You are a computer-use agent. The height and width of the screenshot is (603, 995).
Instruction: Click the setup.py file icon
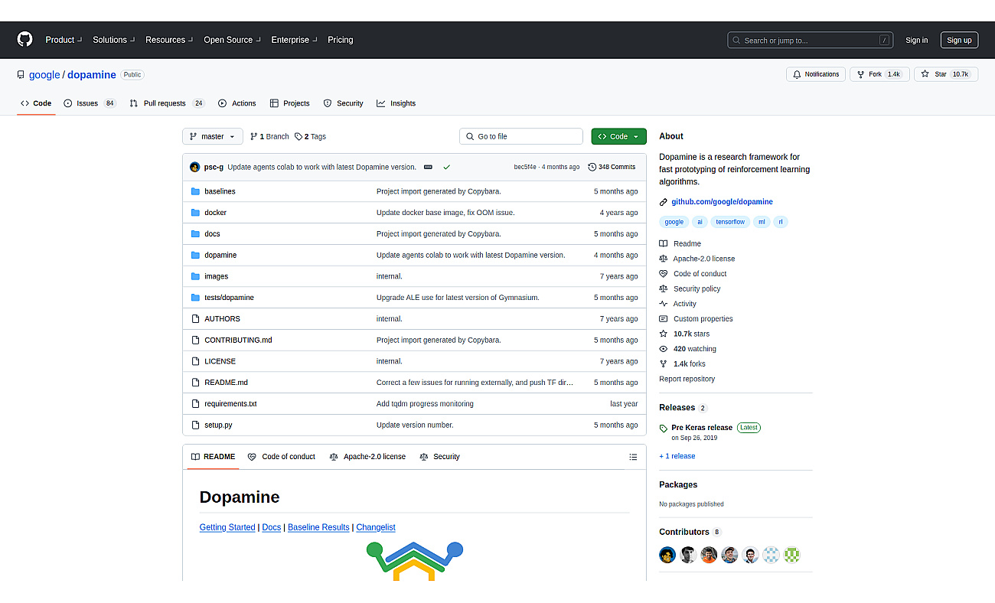(x=195, y=425)
